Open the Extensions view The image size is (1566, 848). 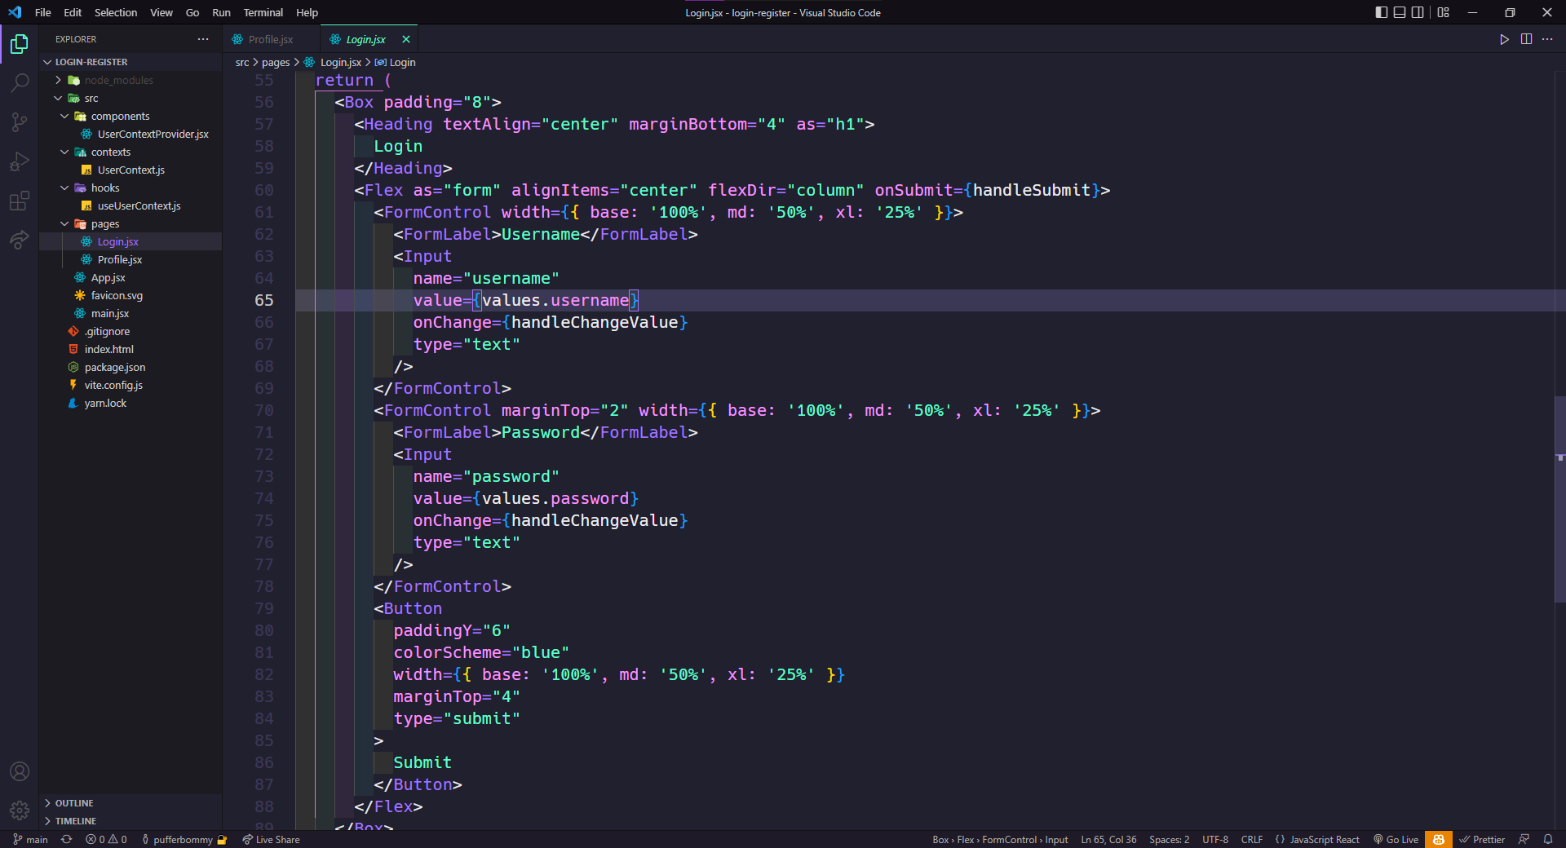[x=20, y=201]
